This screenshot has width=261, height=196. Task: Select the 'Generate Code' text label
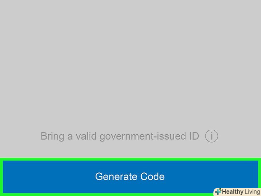130,177
